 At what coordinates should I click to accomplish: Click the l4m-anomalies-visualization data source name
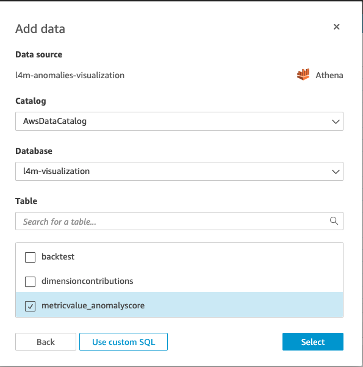(70, 75)
